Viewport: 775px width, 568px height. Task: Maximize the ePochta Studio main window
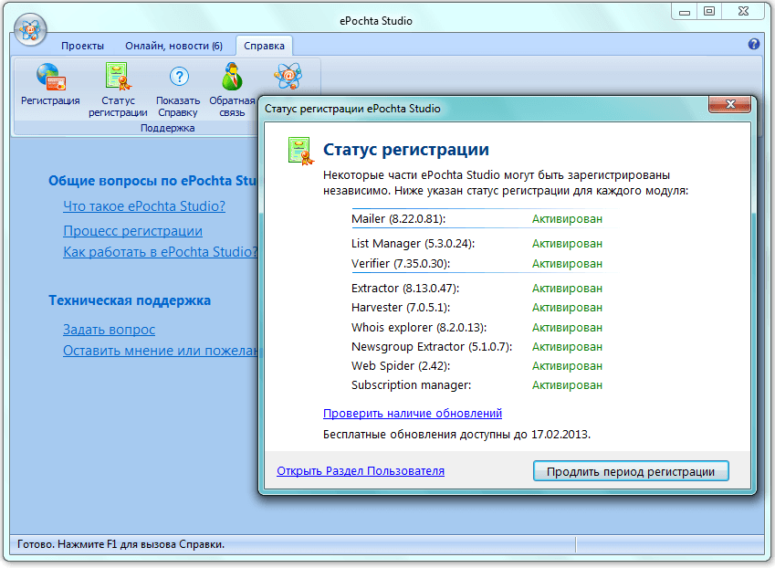coord(709,12)
